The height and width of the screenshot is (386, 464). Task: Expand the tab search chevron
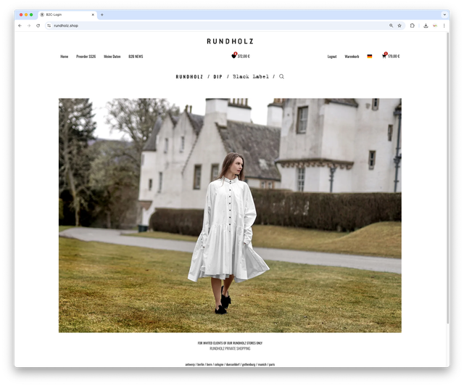444,15
